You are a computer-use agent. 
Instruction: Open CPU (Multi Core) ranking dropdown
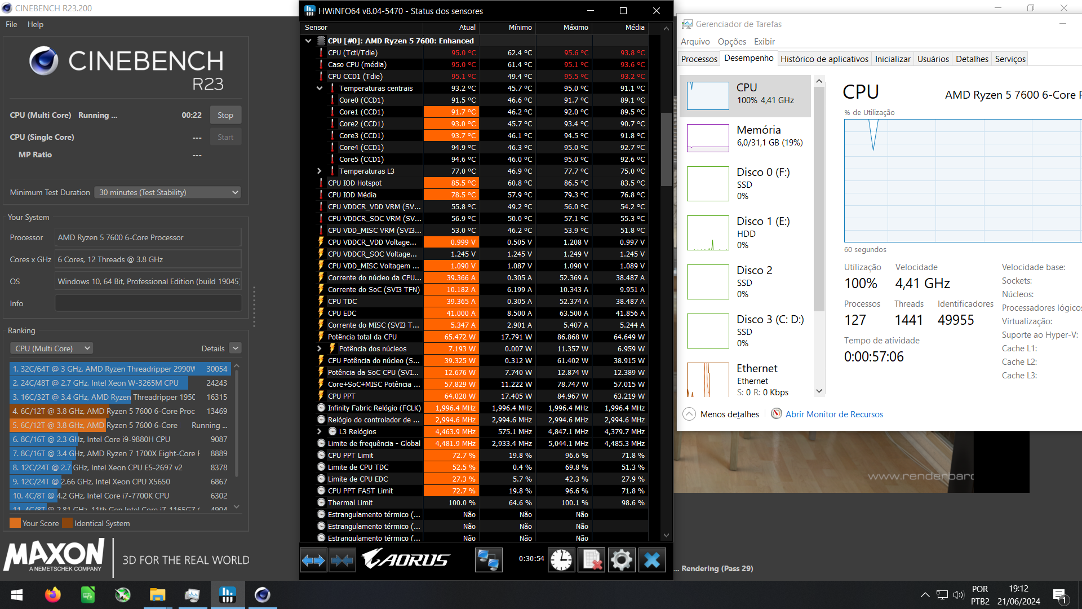click(51, 348)
